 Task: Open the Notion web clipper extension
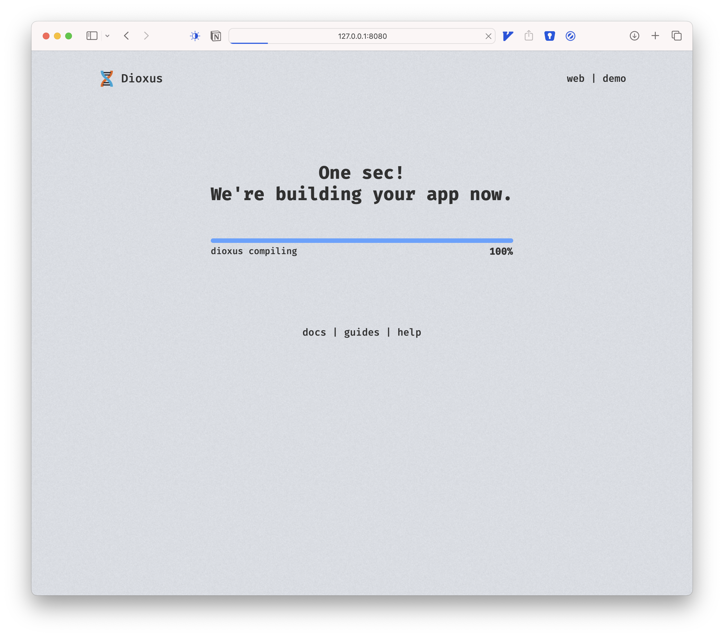click(216, 36)
